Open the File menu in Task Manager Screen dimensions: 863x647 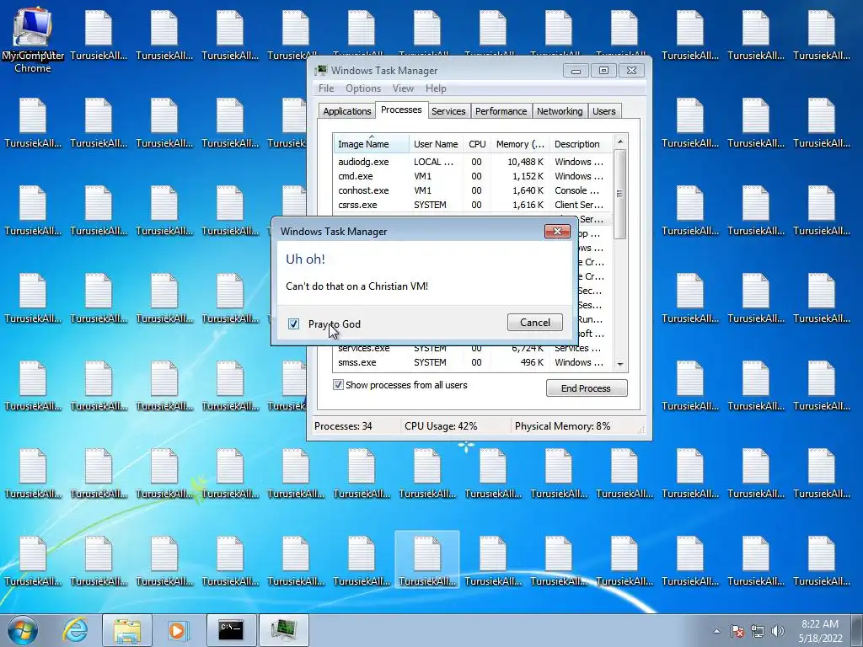pos(326,88)
